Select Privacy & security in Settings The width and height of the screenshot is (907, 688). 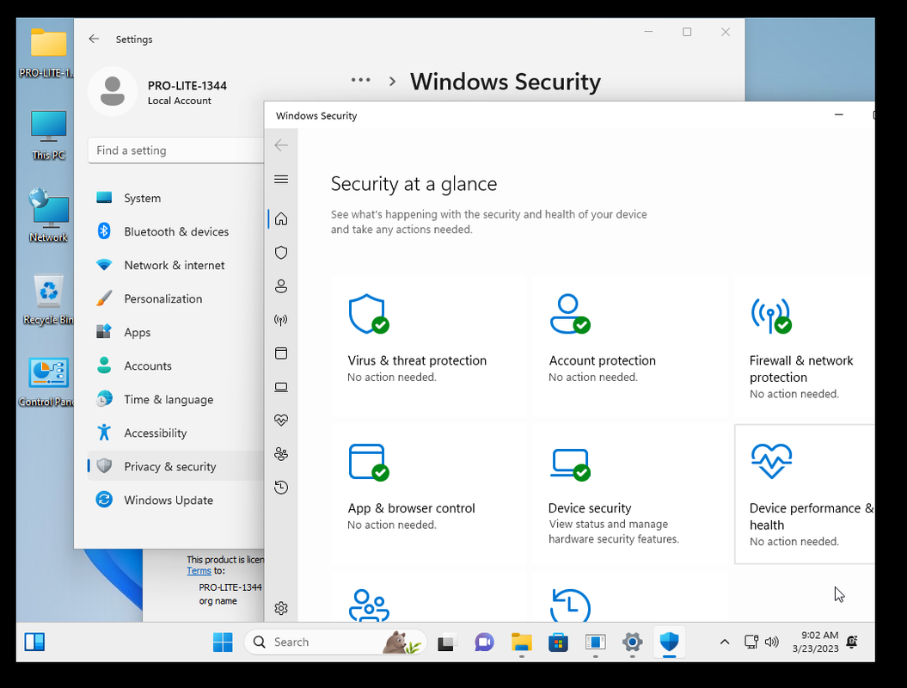tap(176, 466)
